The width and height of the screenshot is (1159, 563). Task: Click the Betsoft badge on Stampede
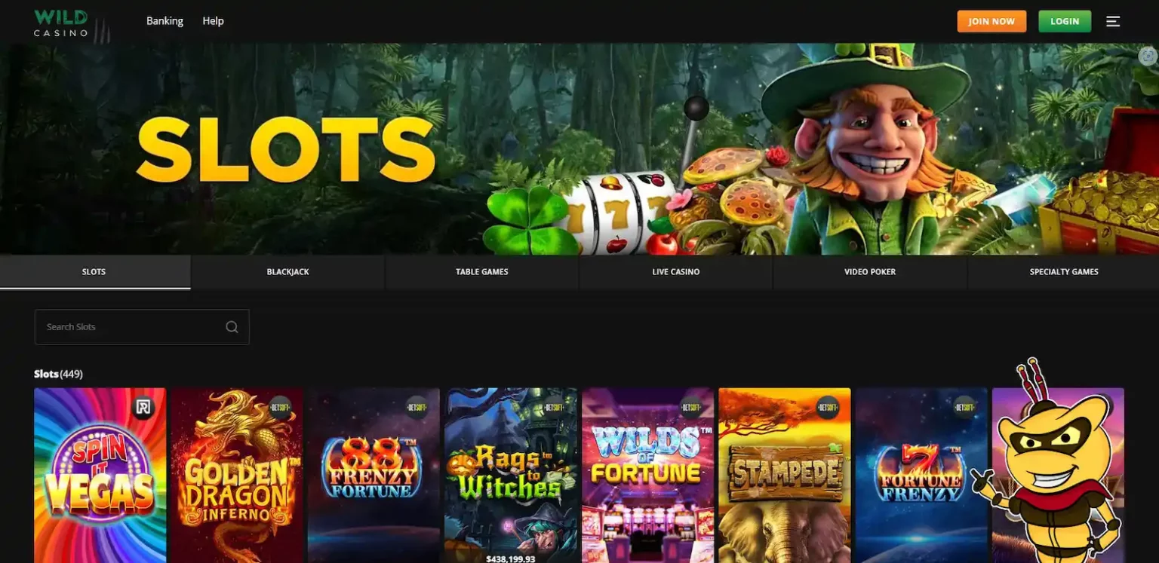click(x=828, y=408)
